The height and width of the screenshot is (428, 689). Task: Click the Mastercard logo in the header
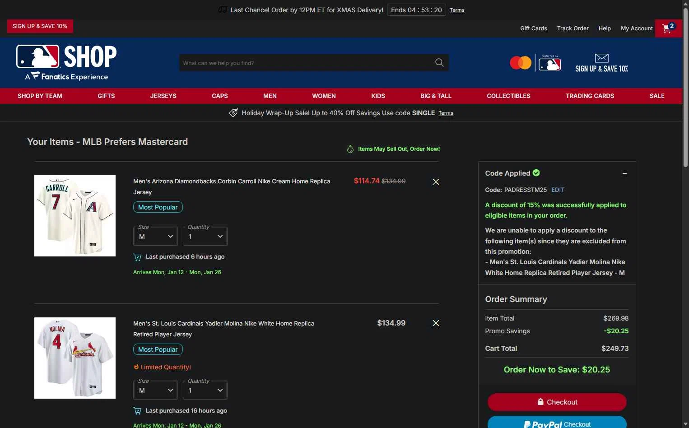(521, 63)
